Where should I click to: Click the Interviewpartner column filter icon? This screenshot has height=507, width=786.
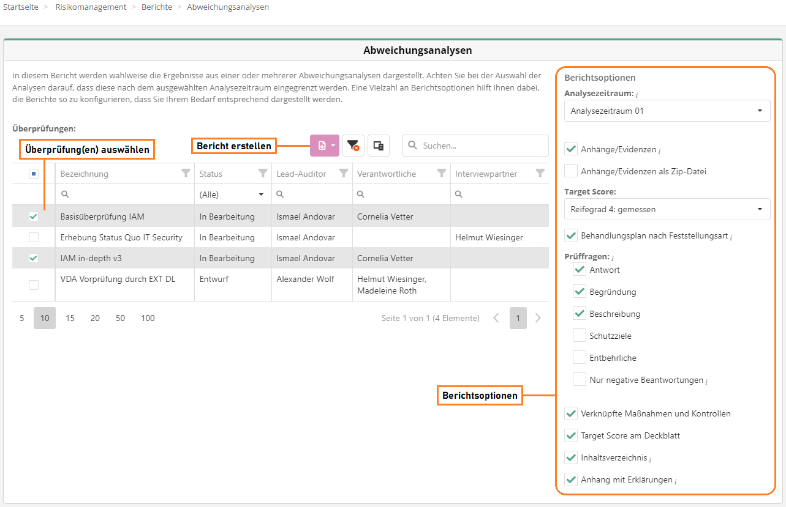(x=540, y=174)
